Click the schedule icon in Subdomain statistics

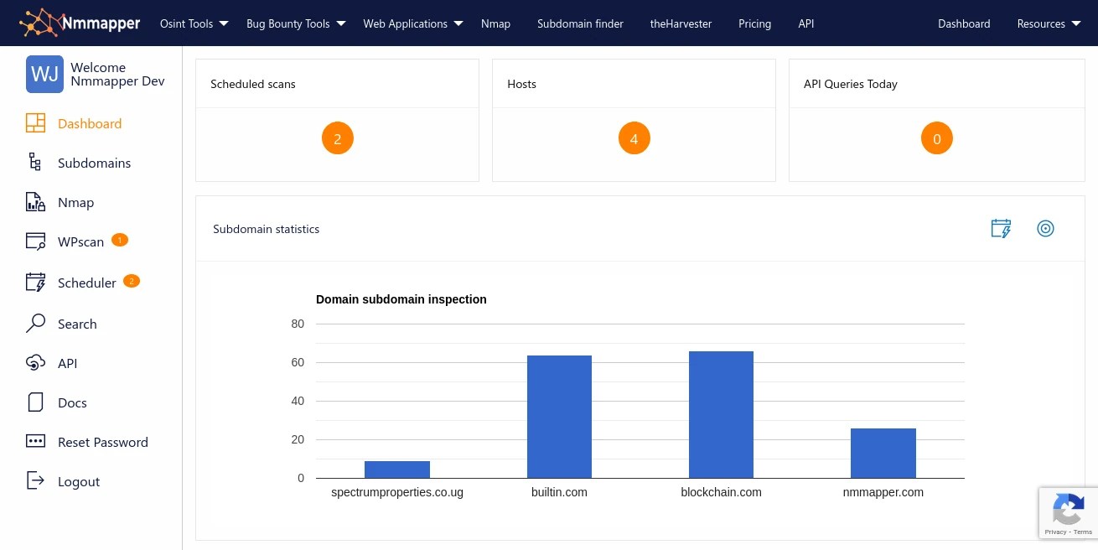(x=1001, y=228)
